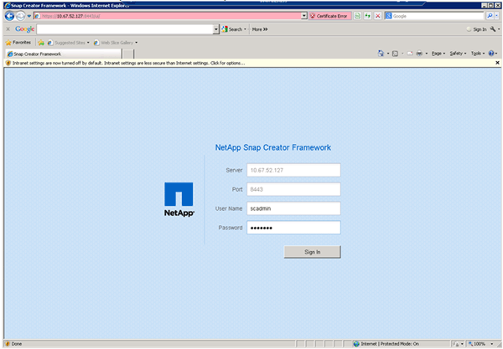Click the Password field
503x349 pixels.
[x=293, y=228]
